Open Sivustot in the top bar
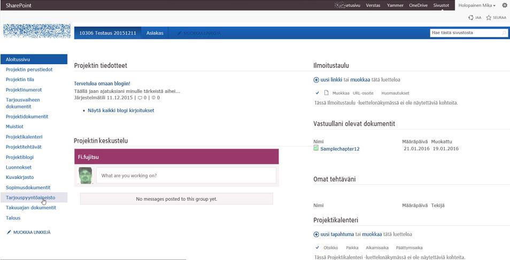Image resolution: width=510 pixels, height=260 pixels. (x=441, y=5)
